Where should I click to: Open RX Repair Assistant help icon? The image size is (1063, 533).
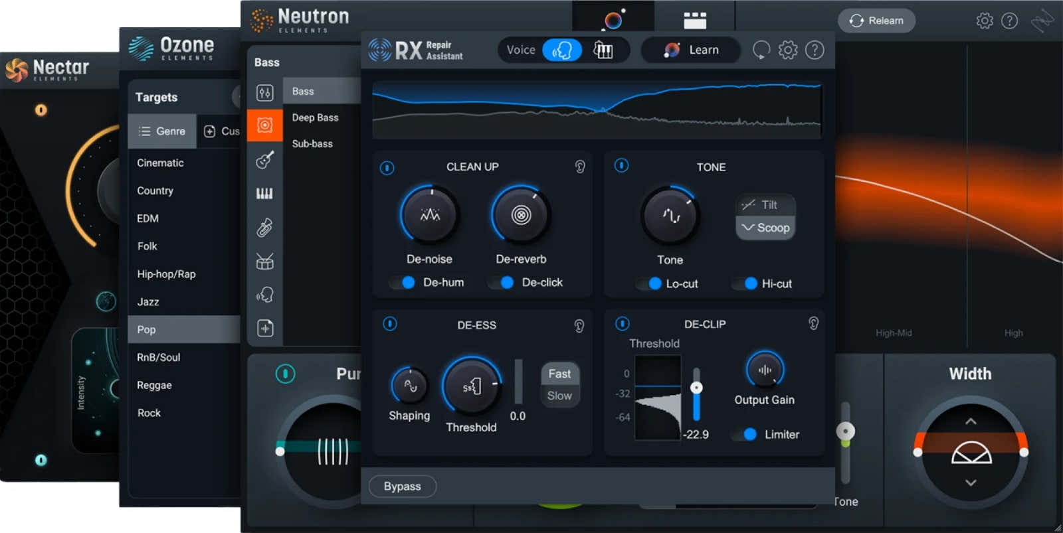click(815, 50)
